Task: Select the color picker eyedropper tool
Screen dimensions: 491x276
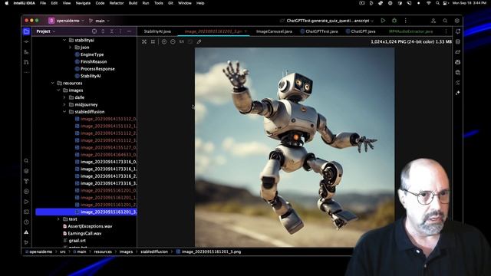Action: tap(199, 41)
